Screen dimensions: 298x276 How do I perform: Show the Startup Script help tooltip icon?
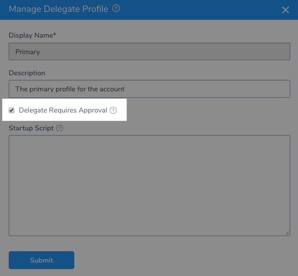pos(60,128)
